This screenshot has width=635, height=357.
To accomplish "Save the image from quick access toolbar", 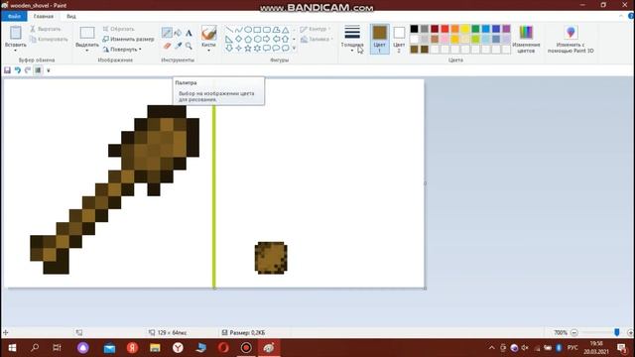I will coord(7,70).
